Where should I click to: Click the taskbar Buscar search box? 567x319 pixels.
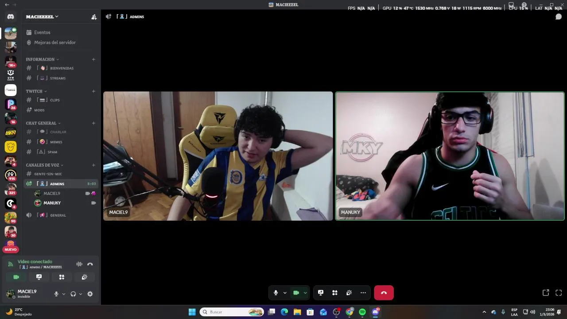(x=232, y=312)
